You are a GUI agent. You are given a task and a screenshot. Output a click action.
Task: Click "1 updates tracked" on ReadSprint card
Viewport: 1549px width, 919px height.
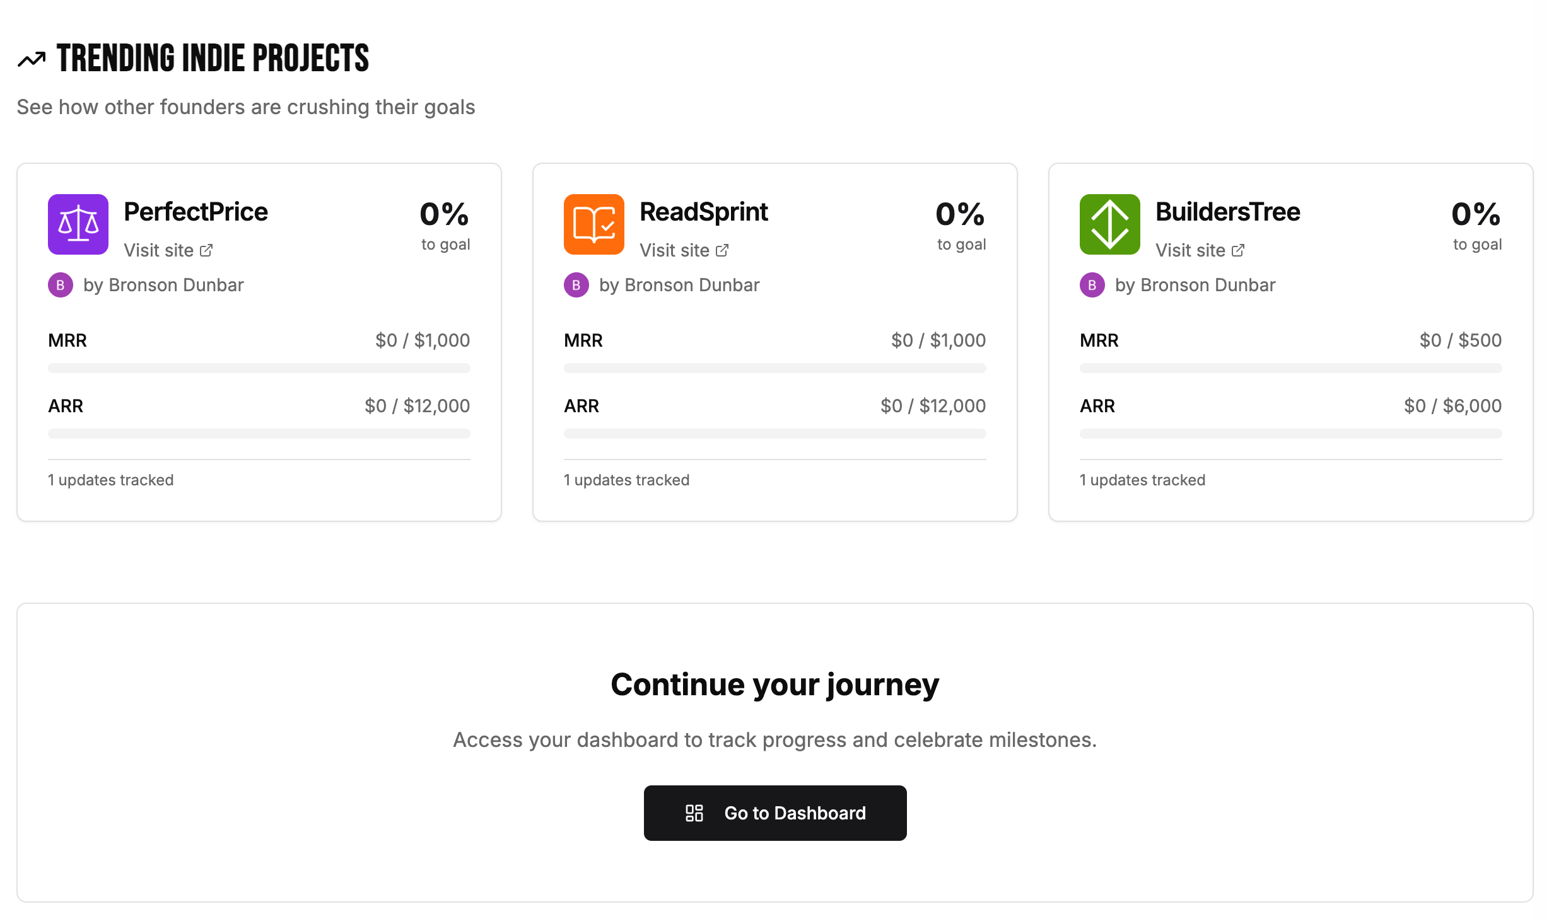(x=627, y=480)
